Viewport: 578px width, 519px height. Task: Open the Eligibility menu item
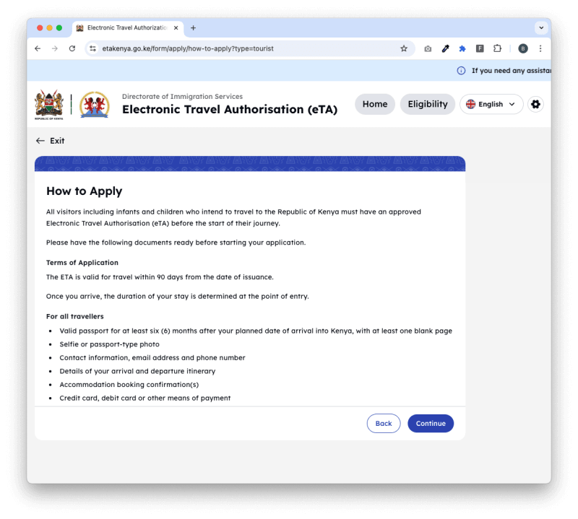pyautogui.click(x=428, y=104)
